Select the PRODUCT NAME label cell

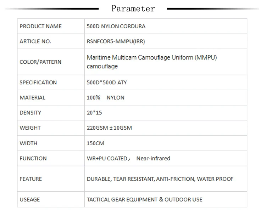click(x=51, y=26)
